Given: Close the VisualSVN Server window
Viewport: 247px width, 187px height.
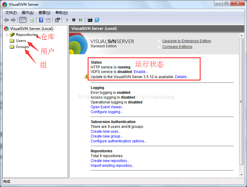Looking at the screenshot, I should pyautogui.click(x=238, y=3).
